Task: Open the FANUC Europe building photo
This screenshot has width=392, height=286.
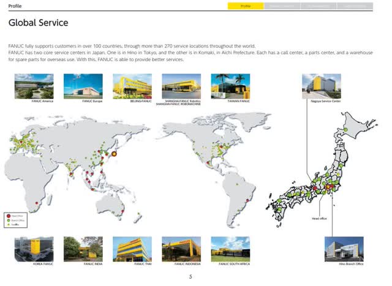Action: (x=83, y=86)
